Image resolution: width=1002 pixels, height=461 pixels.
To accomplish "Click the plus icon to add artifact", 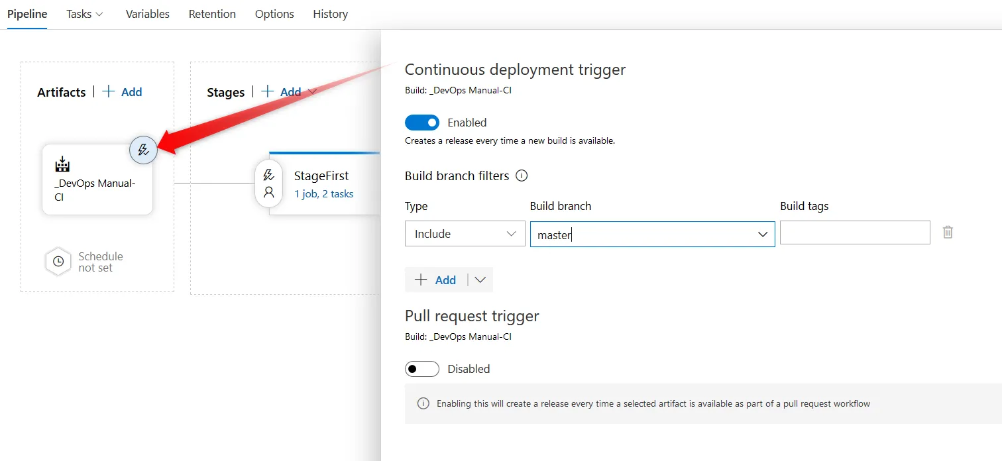I will (x=109, y=92).
